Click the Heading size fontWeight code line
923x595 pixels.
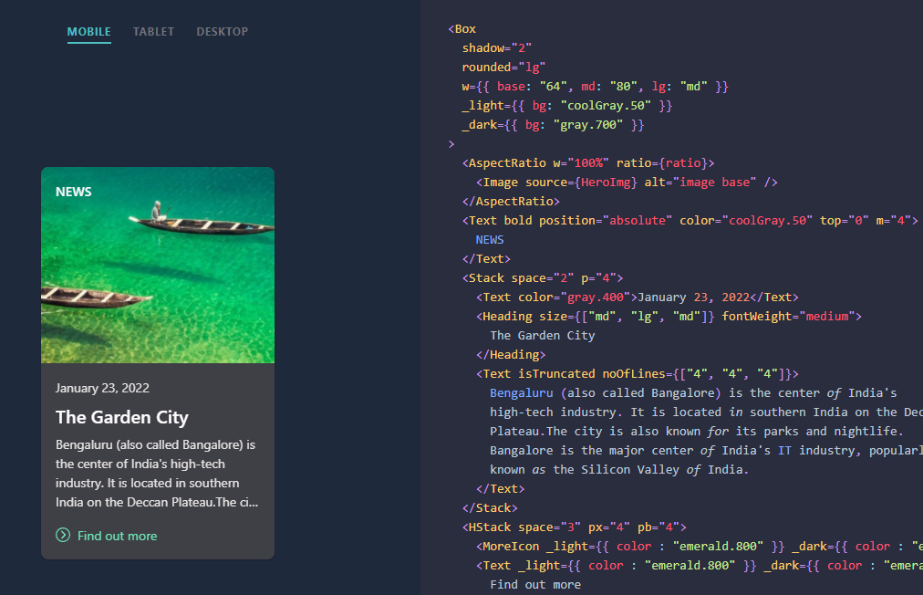[x=669, y=317]
